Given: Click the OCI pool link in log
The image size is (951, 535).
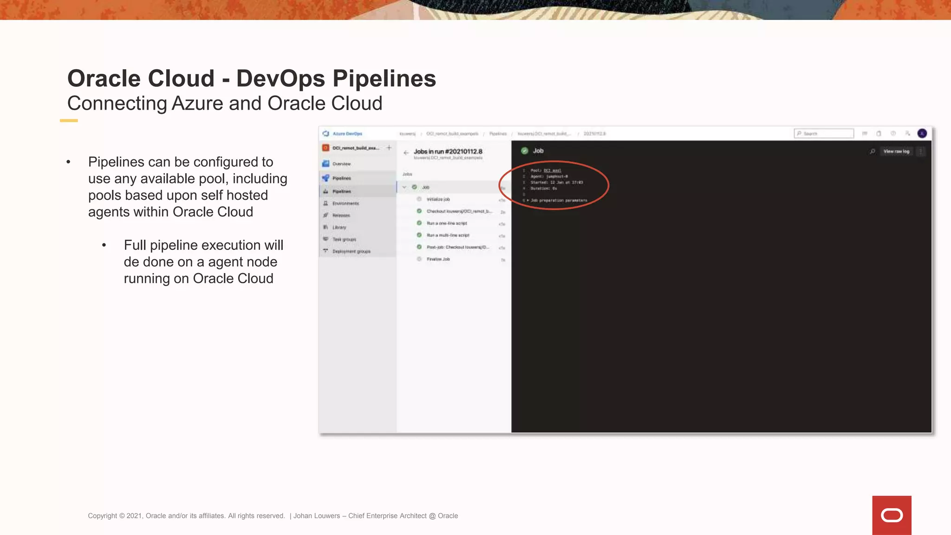Looking at the screenshot, I should pyautogui.click(x=552, y=170).
